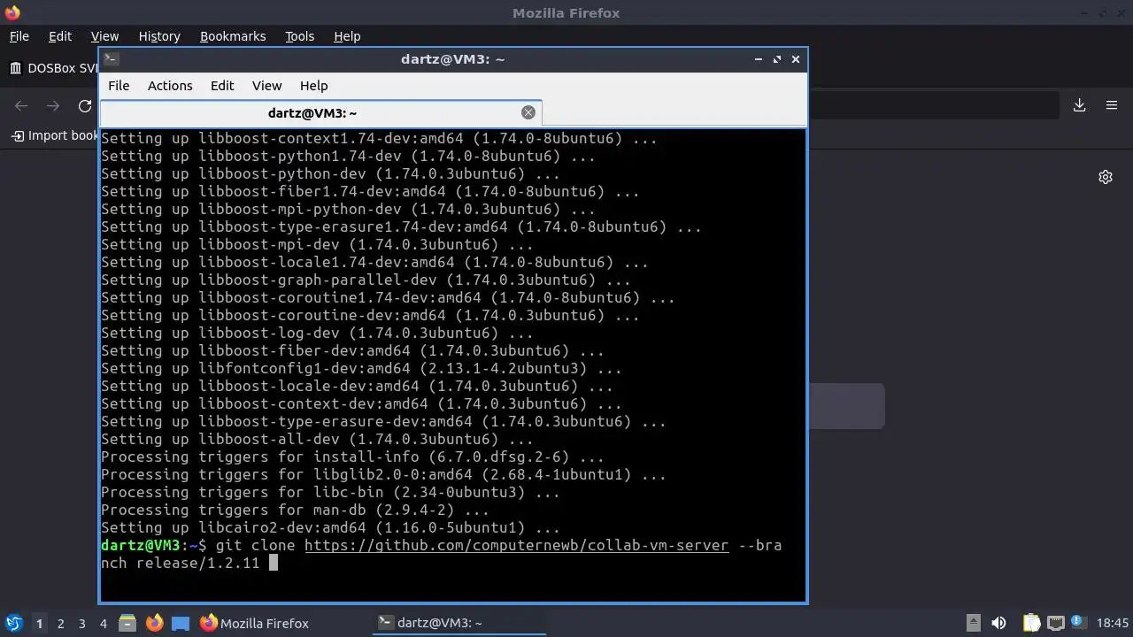
Task: Open the terminal Help menu
Action: tap(314, 86)
